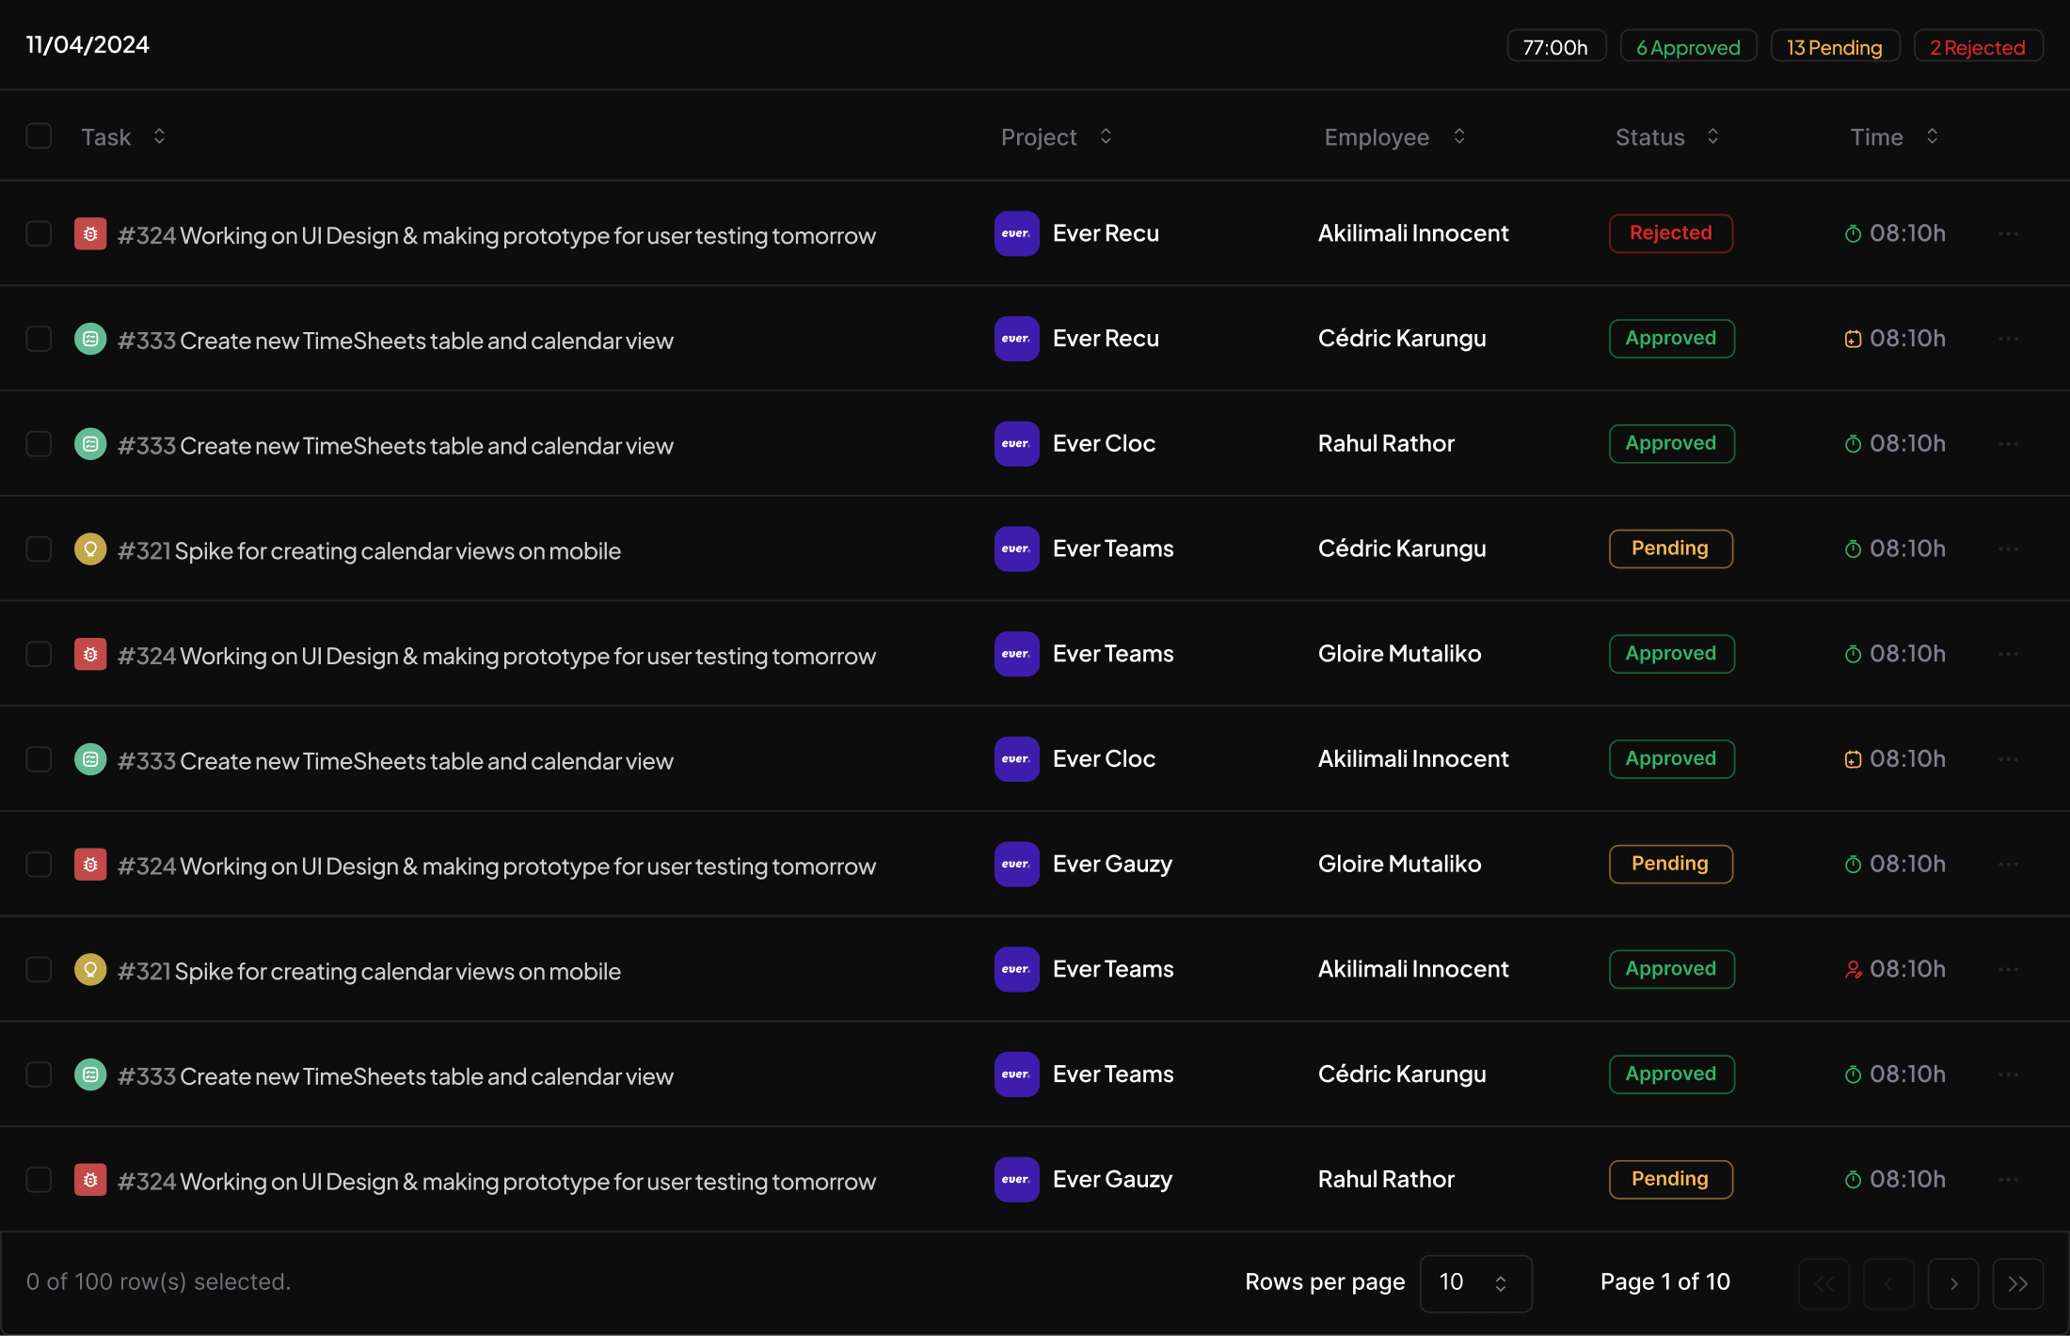This screenshot has width=2070, height=1336.
Task: Click the Ever Recu logo in the Rejected row
Action: click(x=1016, y=233)
